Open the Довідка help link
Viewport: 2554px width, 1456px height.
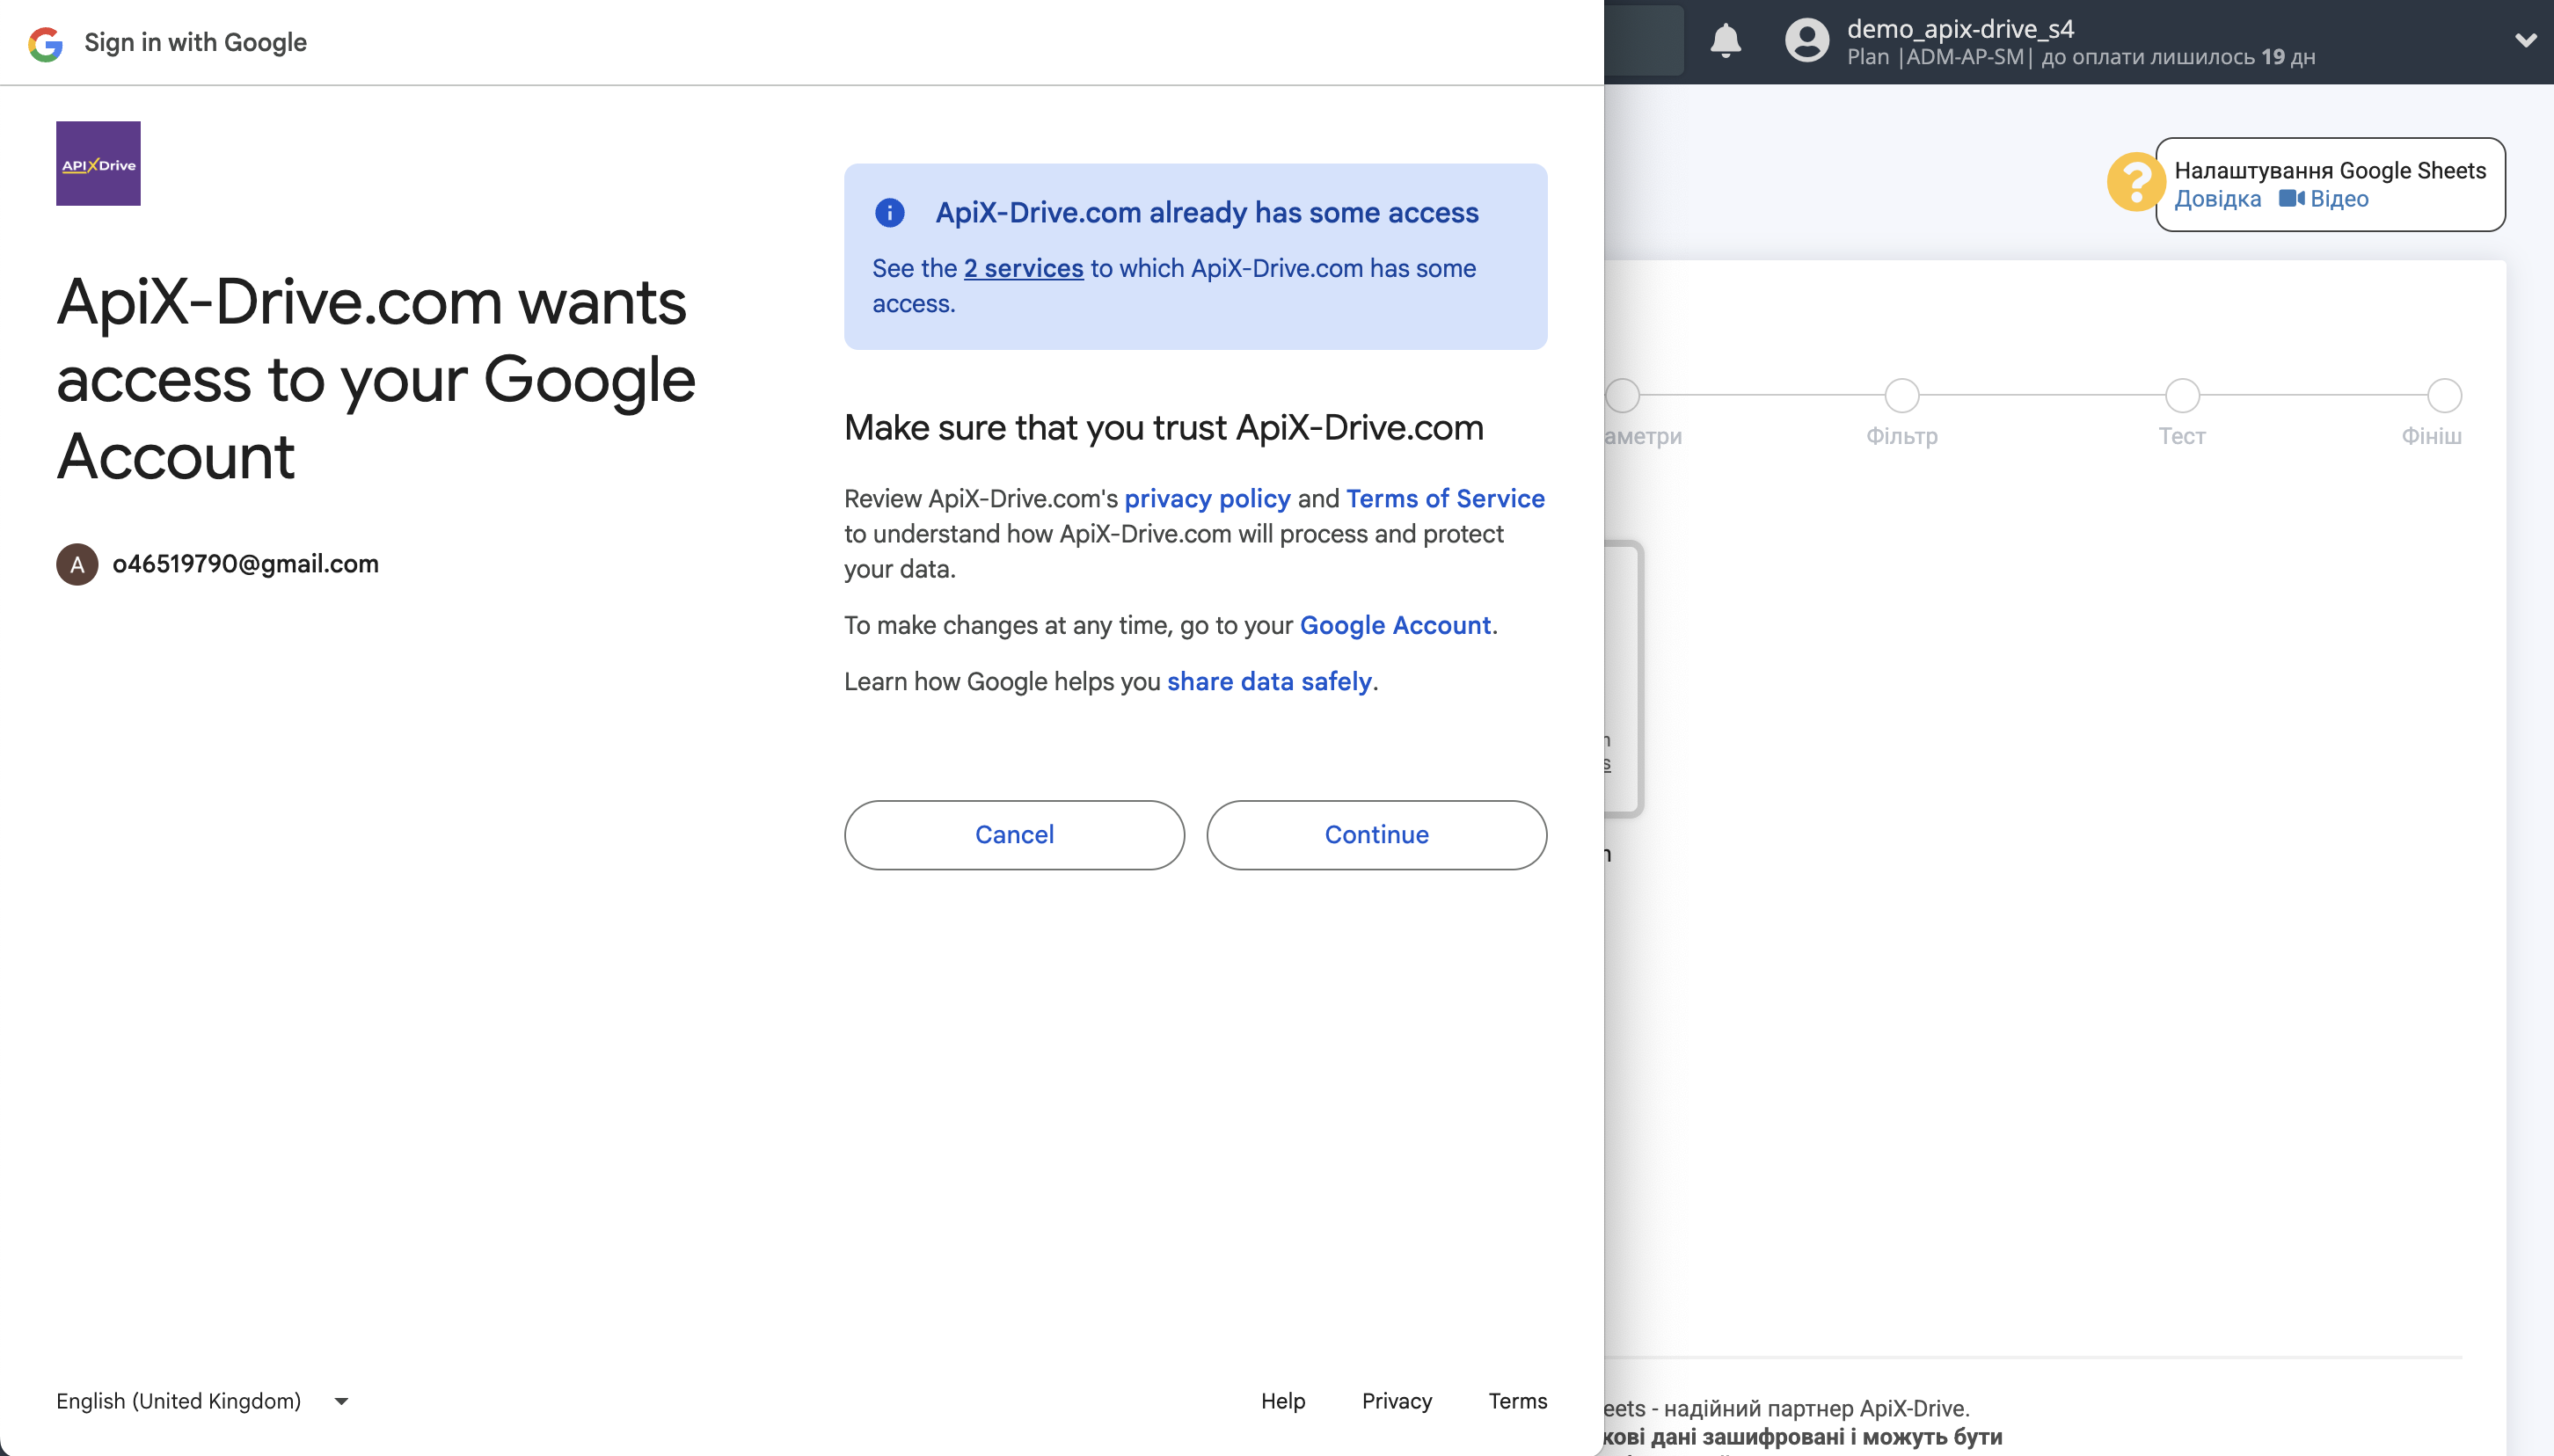point(2217,199)
